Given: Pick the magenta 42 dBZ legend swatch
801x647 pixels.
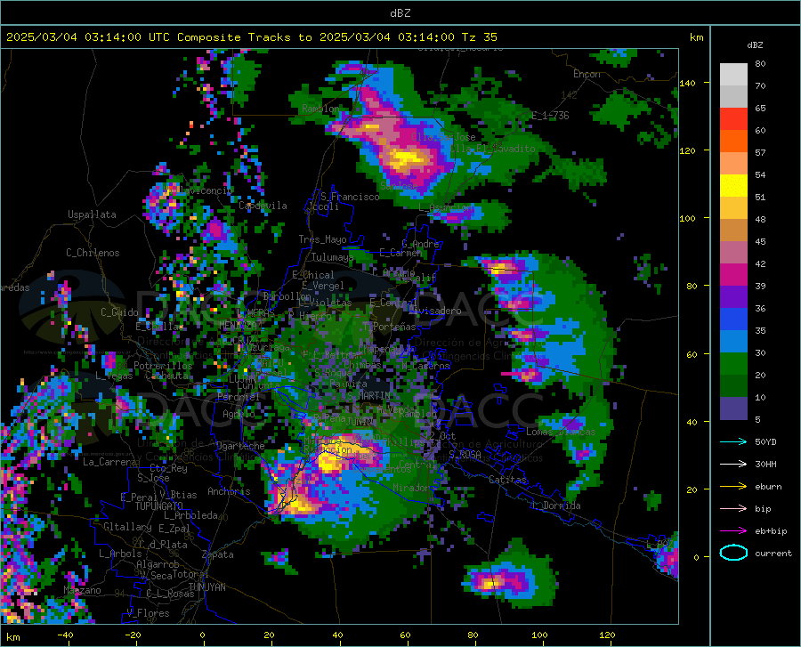Looking at the screenshot, I should [733, 275].
